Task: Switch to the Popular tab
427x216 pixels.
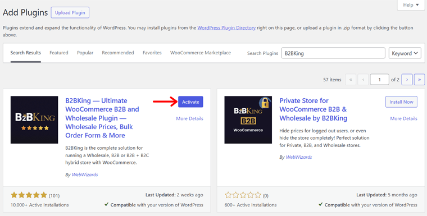Action: pyautogui.click(x=85, y=53)
